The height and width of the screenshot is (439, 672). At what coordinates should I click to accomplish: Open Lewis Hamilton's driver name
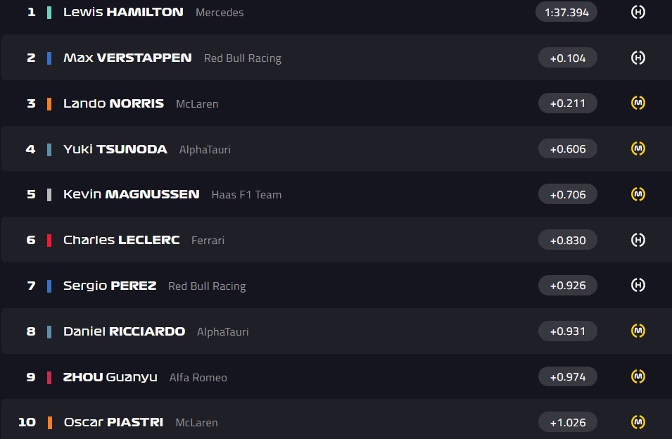click(x=123, y=12)
